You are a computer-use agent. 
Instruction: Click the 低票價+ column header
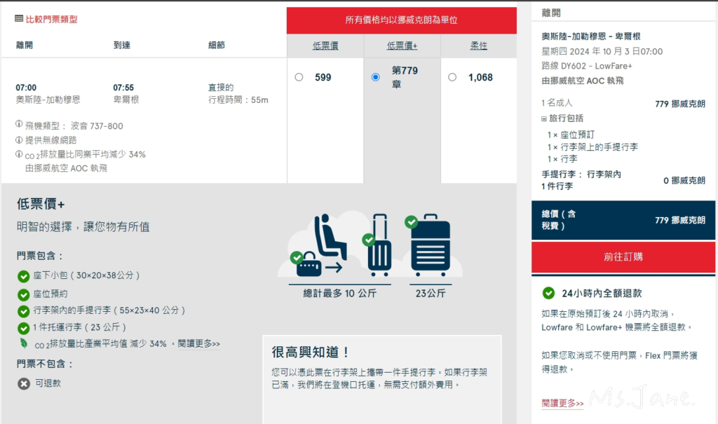tap(402, 46)
